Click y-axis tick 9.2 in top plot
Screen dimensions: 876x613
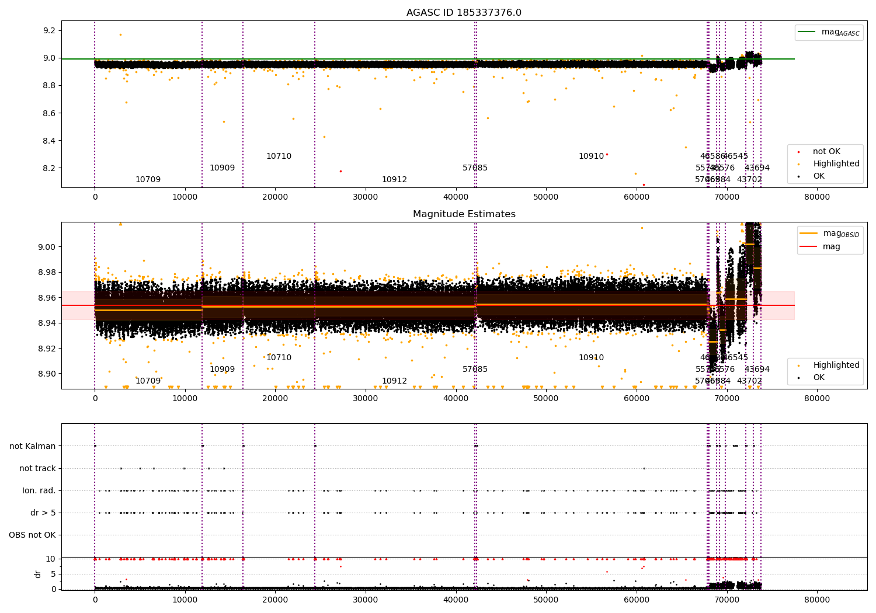[50, 30]
